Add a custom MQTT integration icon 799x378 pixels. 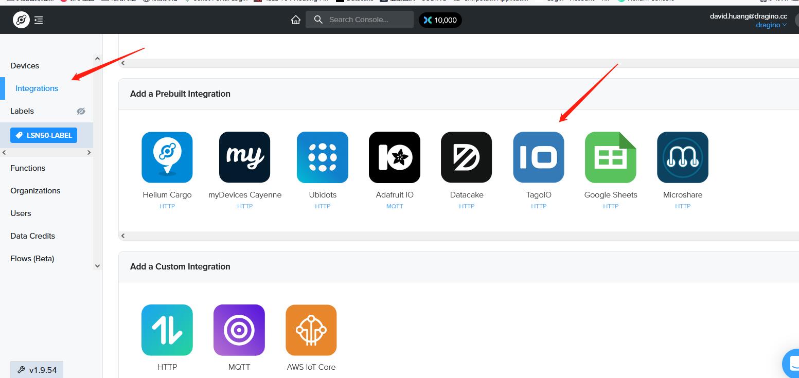click(x=239, y=330)
